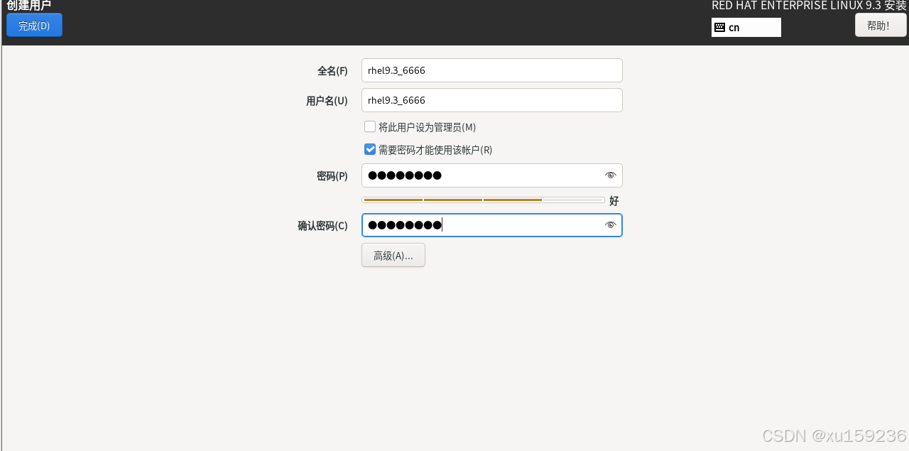This screenshot has height=451, width=909.
Task: Click the 用户名(U) label
Action: 327,101
